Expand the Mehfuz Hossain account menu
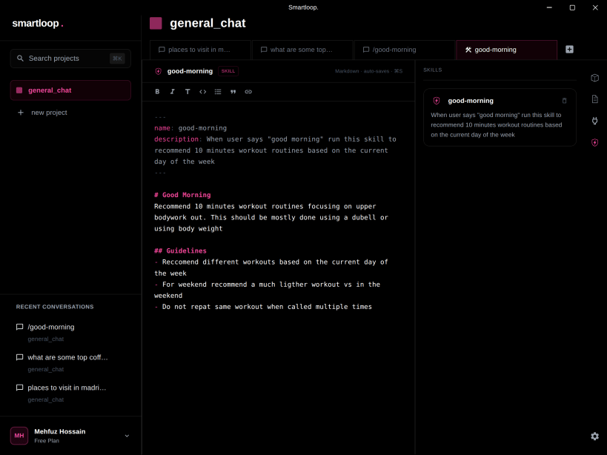 point(127,436)
